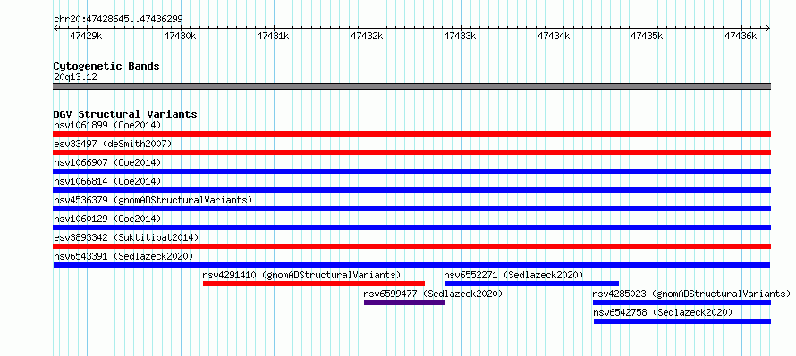
Task: Click the nsv1066907 (Coe2014) label
Action: point(107,162)
